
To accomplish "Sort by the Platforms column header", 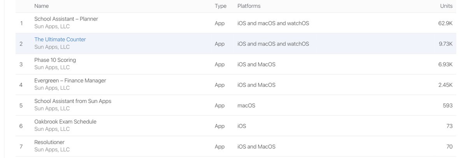I will [249, 6].
